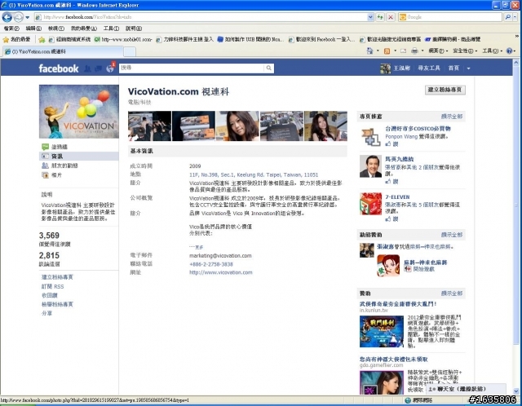The height and width of the screenshot is (406, 522).
Task: Click the mahjong game character icon
Action: click(x=388, y=266)
